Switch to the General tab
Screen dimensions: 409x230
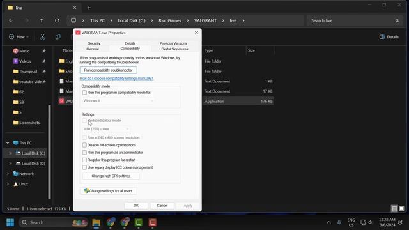(92, 49)
